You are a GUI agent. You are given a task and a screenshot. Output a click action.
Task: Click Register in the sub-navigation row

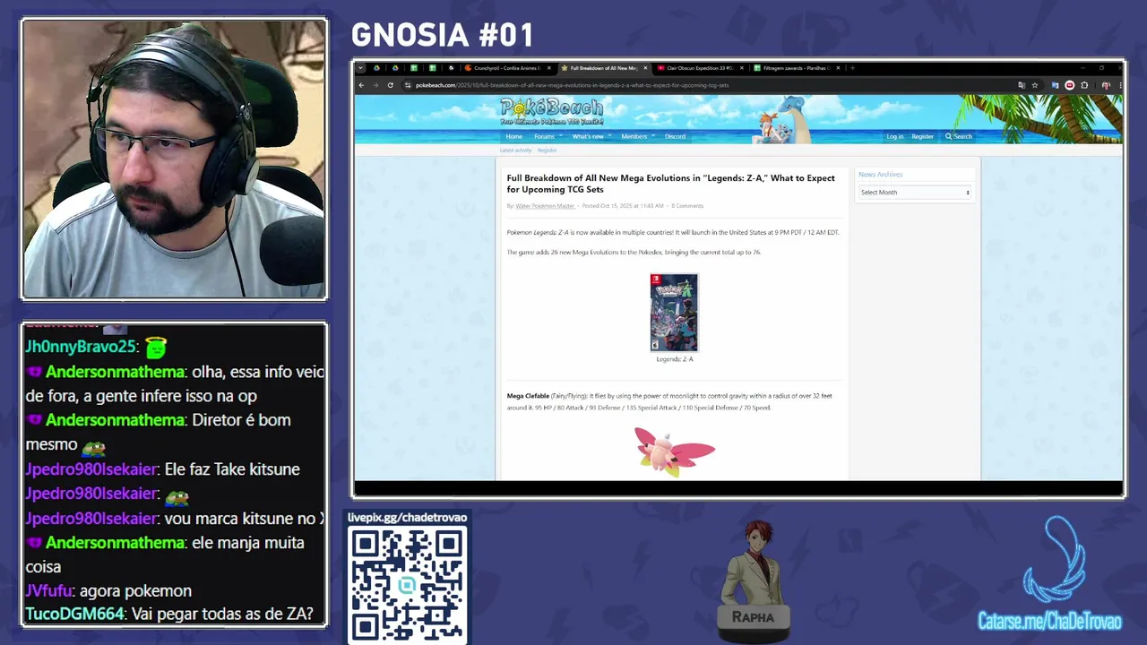pyautogui.click(x=547, y=150)
